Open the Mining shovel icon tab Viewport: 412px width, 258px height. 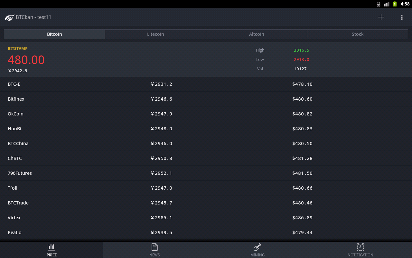[x=257, y=250]
